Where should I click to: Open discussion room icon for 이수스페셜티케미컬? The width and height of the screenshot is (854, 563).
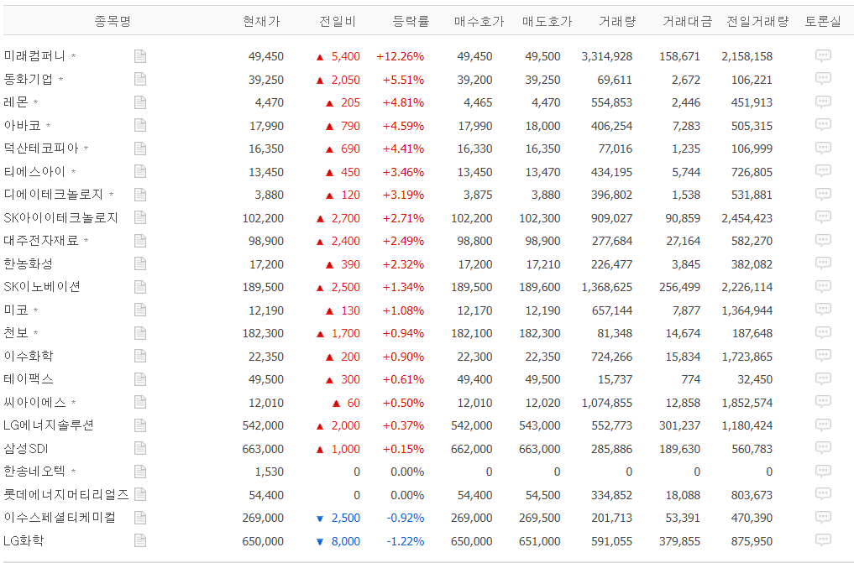tap(823, 518)
